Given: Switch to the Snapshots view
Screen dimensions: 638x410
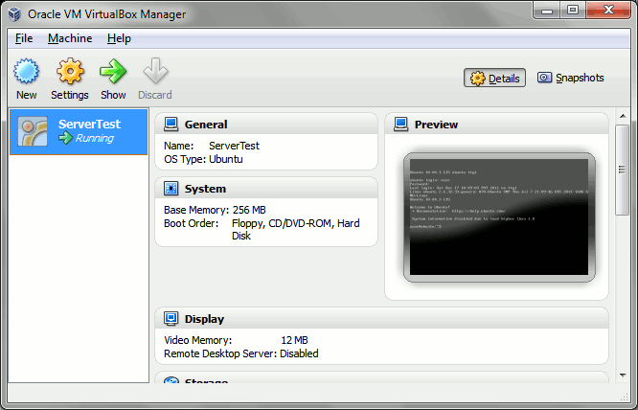Looking at the screenshot, I should [x=570, y=78].
